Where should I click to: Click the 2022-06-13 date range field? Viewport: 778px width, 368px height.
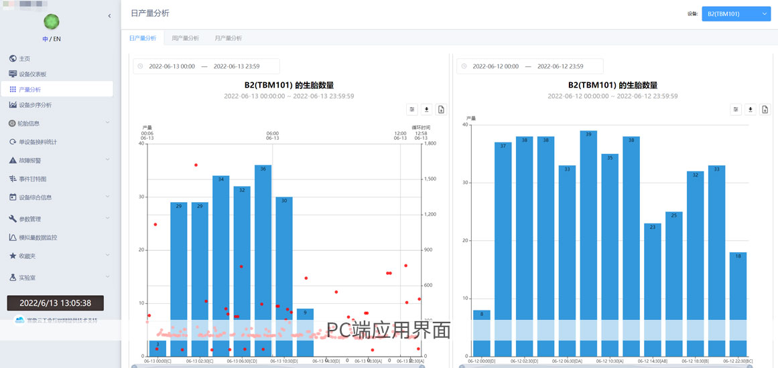204,66
